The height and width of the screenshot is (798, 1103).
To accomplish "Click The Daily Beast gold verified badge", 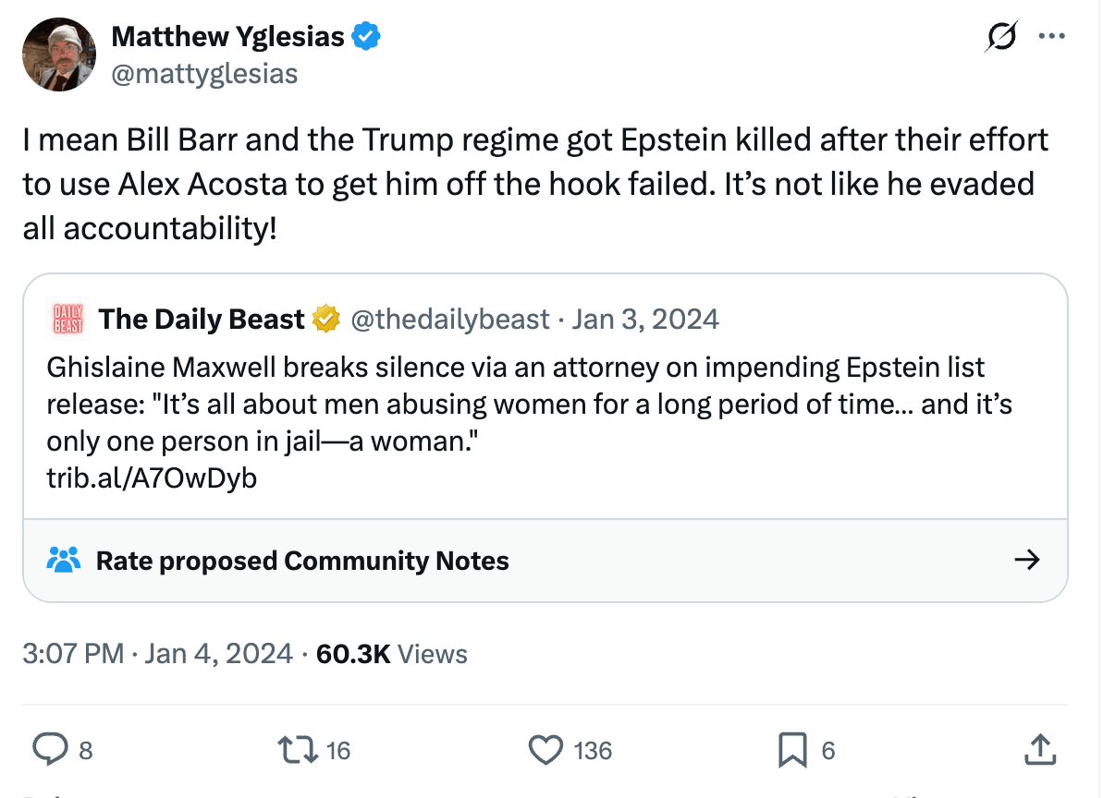I will 325,320.
